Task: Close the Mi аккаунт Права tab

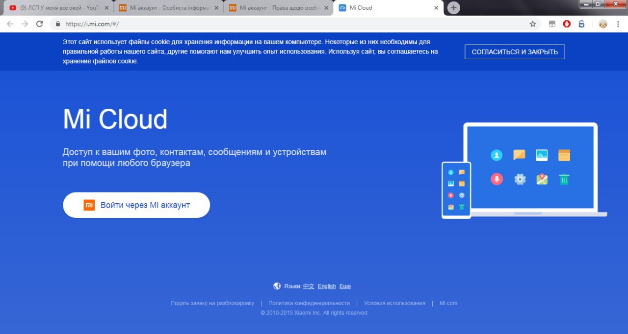Action: pos(326,8)
